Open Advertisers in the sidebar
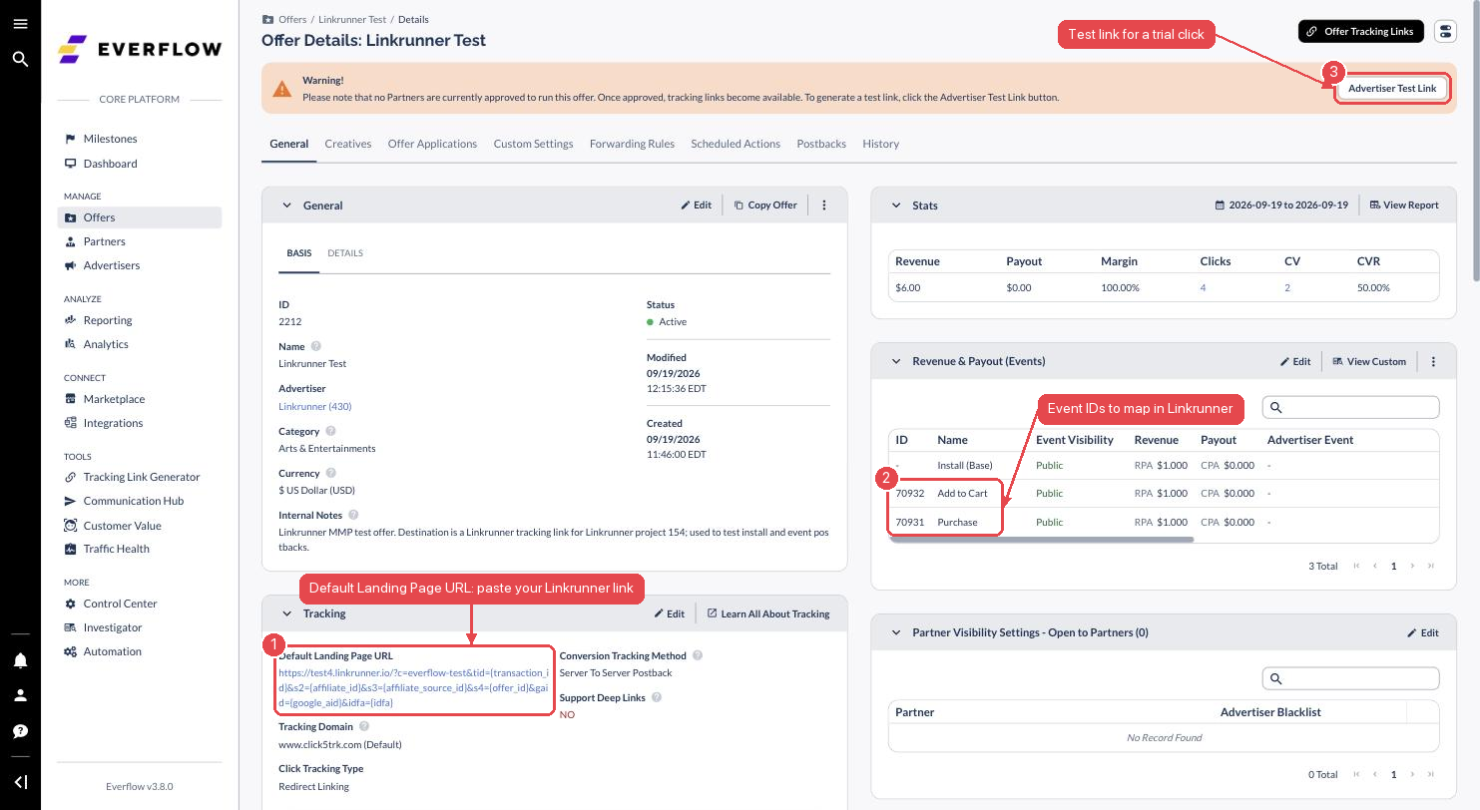Viewport: 1480px width, 810px height. coord(111,265)
